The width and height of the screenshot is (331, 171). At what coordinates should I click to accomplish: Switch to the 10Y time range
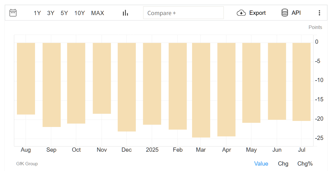click(x=79, y=13)
